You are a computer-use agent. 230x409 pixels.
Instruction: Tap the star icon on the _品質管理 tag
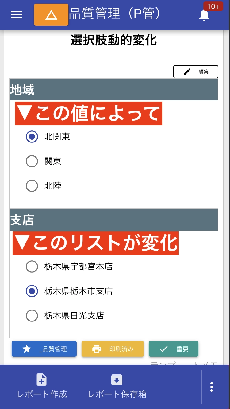pyautogui.click(x=27, y=349)
